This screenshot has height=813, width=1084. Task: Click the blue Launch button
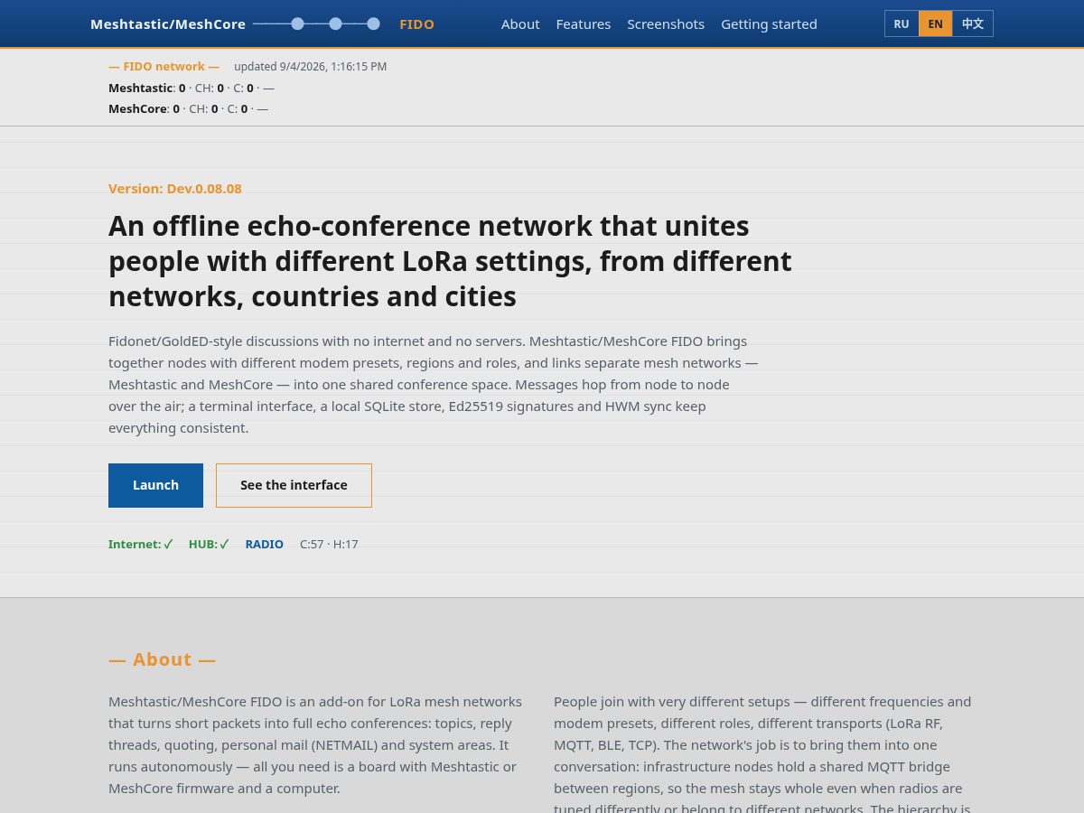[155, 485]
